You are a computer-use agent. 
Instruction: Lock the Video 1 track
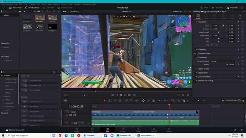pyautogui.click(x=66, y=115)
